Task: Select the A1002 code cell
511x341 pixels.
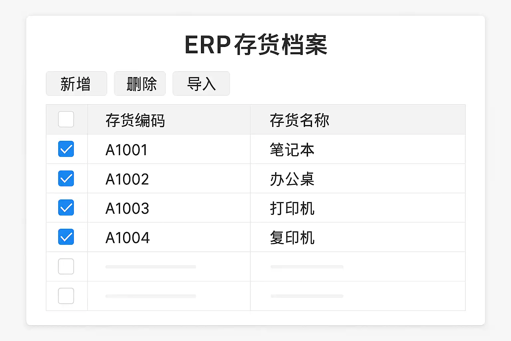Action: coord(127,179)
